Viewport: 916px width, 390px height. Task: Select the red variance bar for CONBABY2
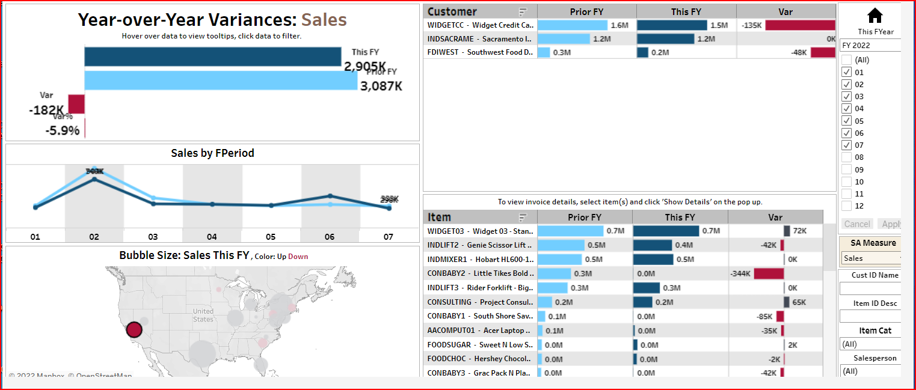tap(769, 273)
